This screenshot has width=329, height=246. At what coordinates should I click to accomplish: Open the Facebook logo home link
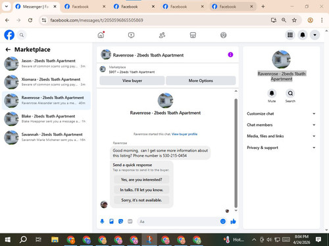9,35
